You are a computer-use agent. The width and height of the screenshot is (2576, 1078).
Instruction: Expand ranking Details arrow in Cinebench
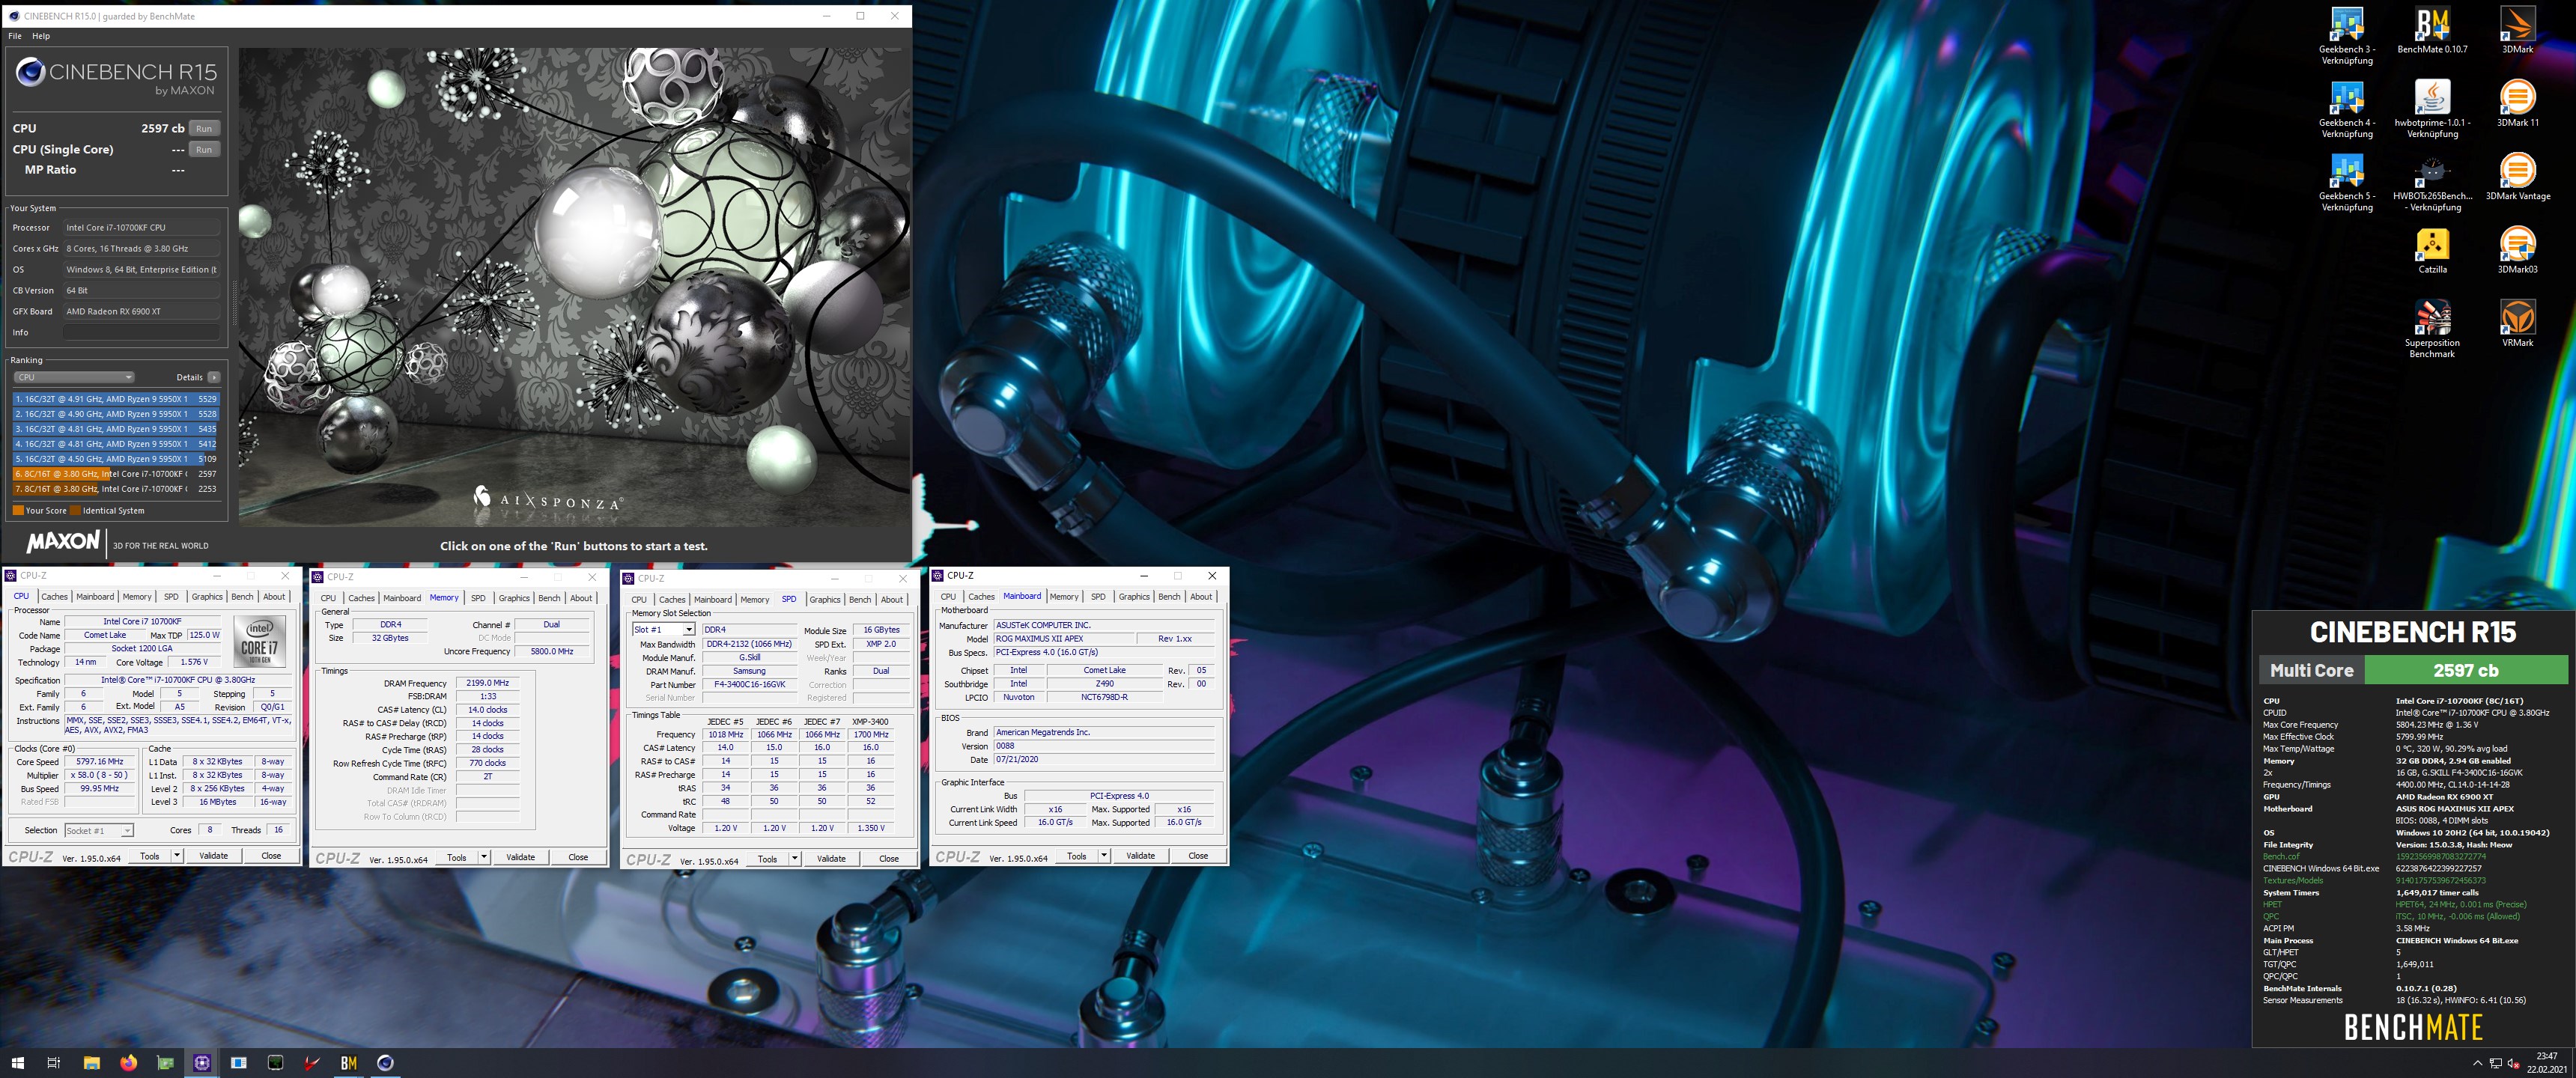(x=213, y=377)
